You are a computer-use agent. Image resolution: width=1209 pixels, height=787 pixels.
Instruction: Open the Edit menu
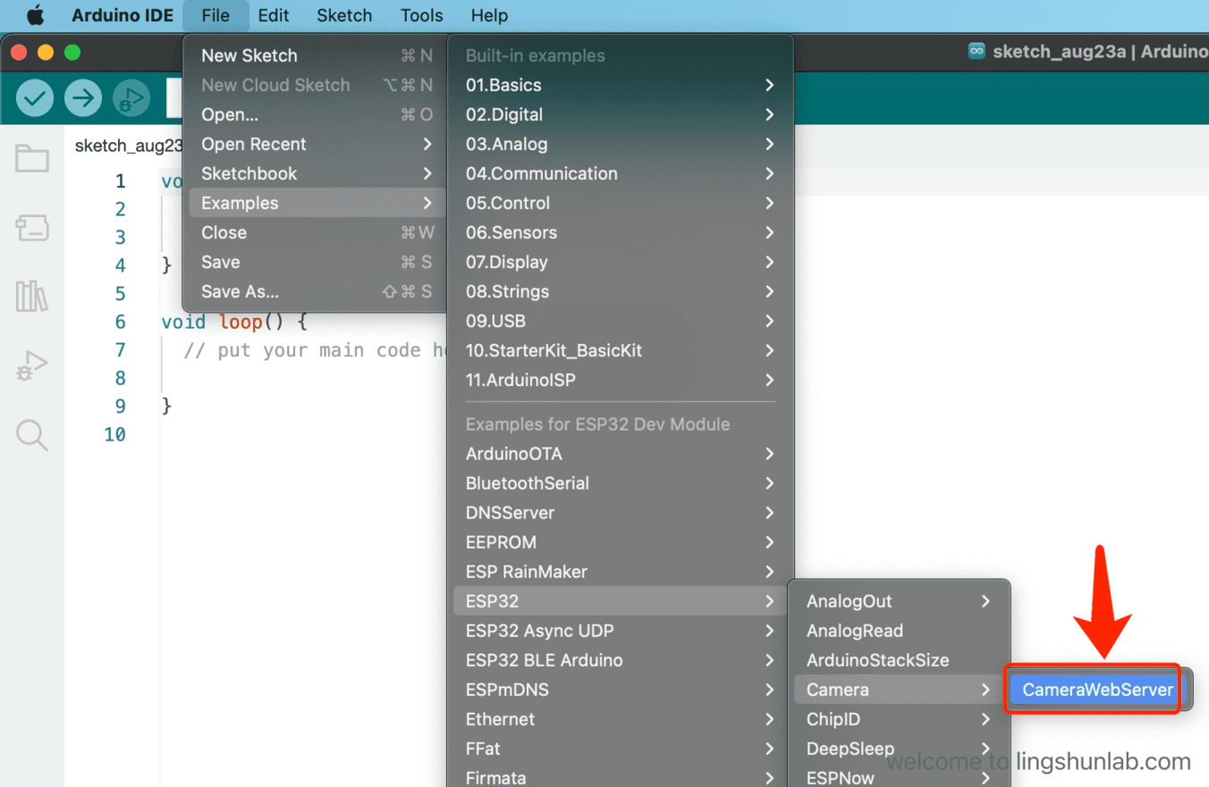[x=273, y=15]
